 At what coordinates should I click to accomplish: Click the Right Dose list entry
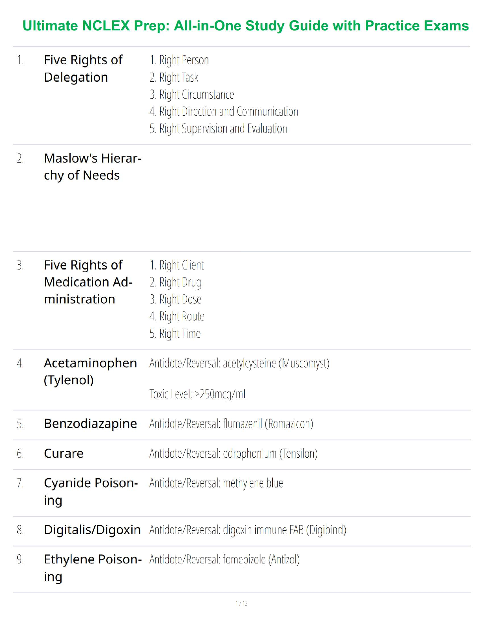coord(176,299)
